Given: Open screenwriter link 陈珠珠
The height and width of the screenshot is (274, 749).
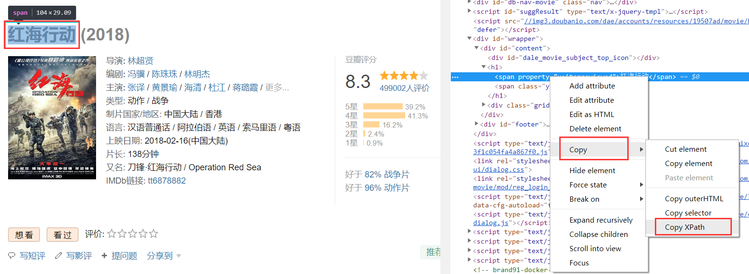Looking at the screenshot, I should point(165,74).
